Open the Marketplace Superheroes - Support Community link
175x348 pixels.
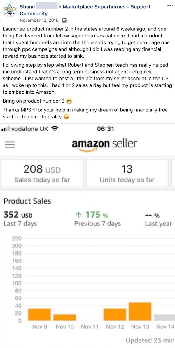click(106, 7)
